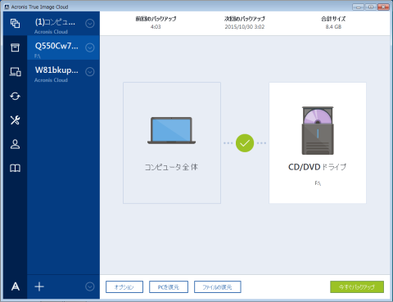Add a new backup with plus icon
This screenshot has height=302, width=393.
point(39,286)
